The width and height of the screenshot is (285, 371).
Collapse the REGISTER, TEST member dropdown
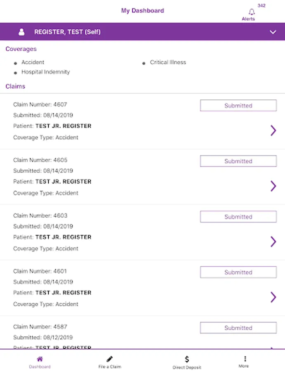tap(273, 32)
